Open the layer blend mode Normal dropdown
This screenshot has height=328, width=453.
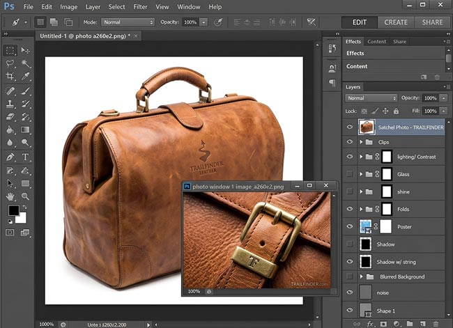[371, 98]
